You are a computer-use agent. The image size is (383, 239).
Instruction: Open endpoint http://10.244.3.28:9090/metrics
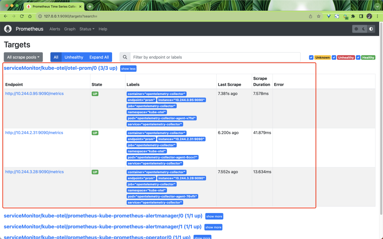(x=34, y=172)
